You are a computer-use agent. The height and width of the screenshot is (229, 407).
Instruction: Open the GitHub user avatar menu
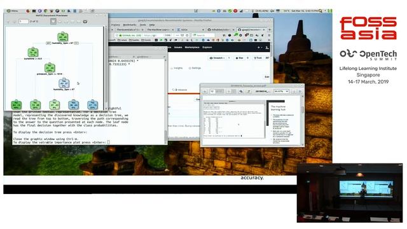[x=267, y=48]
